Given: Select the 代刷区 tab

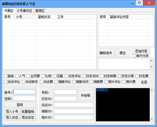Looking at the screenshot, I should pyautogui.click(x=9, y=11).
